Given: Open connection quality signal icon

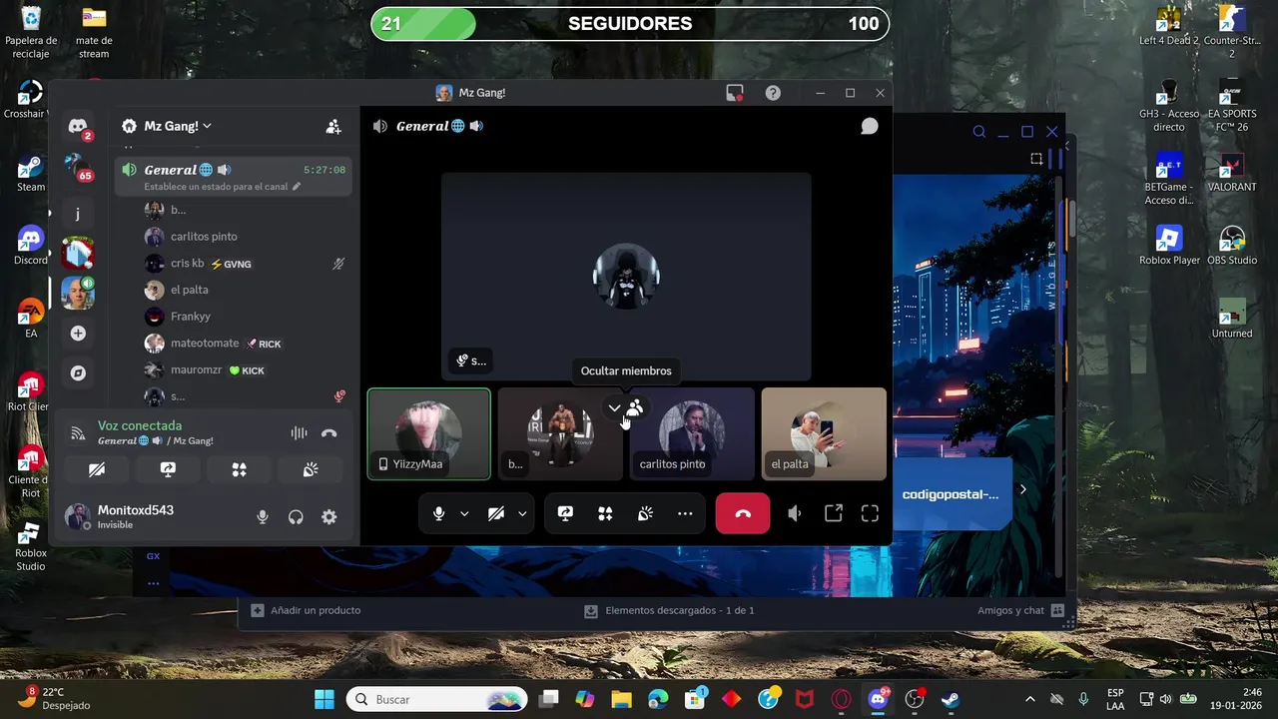Looking at the screenshot, I should tap(77, 433).
